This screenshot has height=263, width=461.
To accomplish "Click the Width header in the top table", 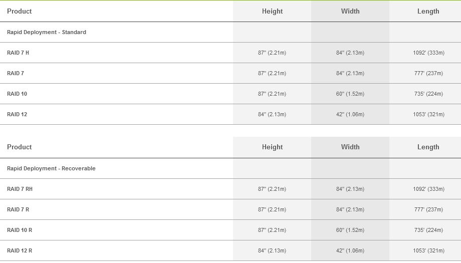I will coord(350,11).
